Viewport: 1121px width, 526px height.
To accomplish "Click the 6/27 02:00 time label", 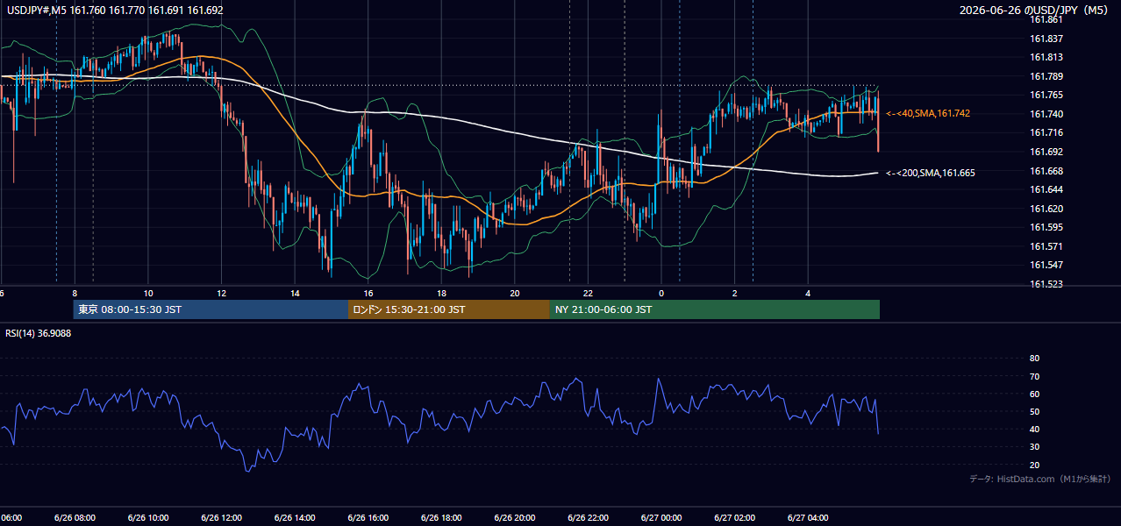I will pyautogui.click(x=734, y=518).
